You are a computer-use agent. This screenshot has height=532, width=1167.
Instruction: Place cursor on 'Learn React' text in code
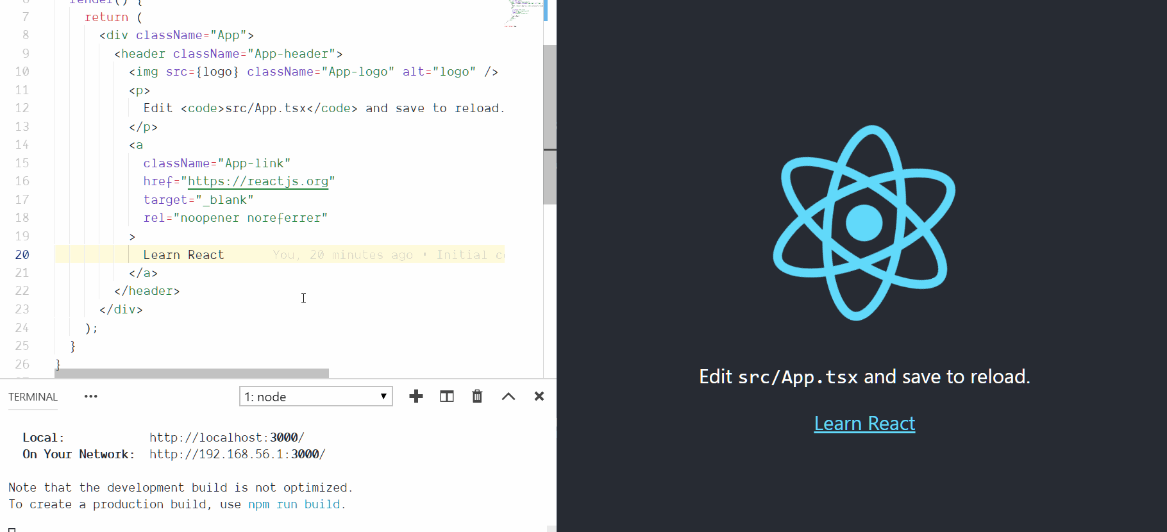pos(183,255)
